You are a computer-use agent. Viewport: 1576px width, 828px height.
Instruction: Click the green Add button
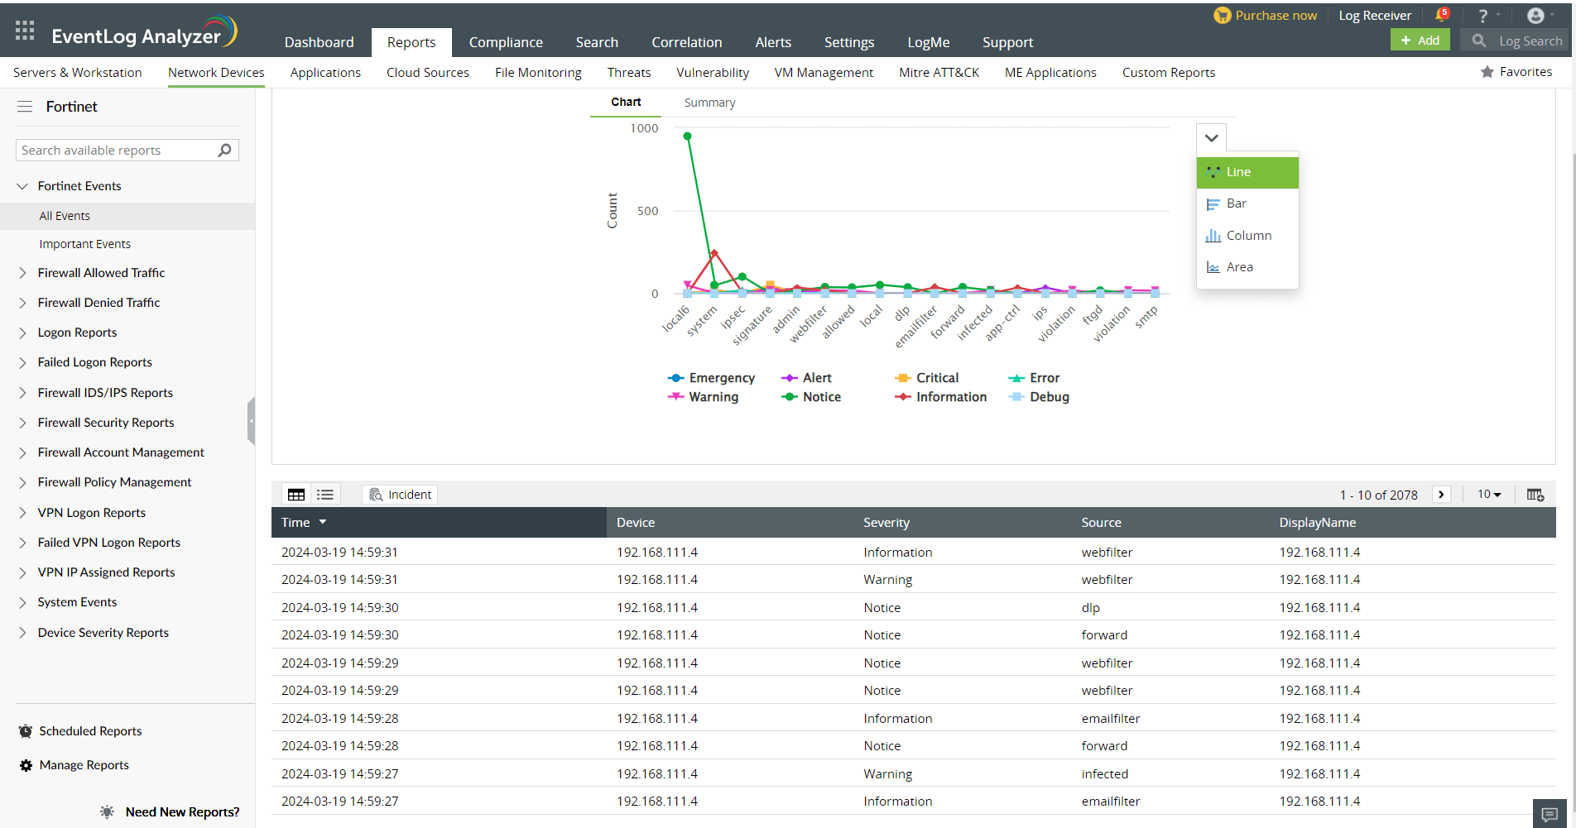pyautogui.click(x=1420, y=39)
